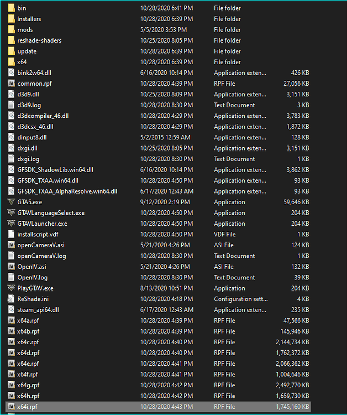Select the openCameraV.asi file icon
Screen dimensions: 347x415
point(11,245)
